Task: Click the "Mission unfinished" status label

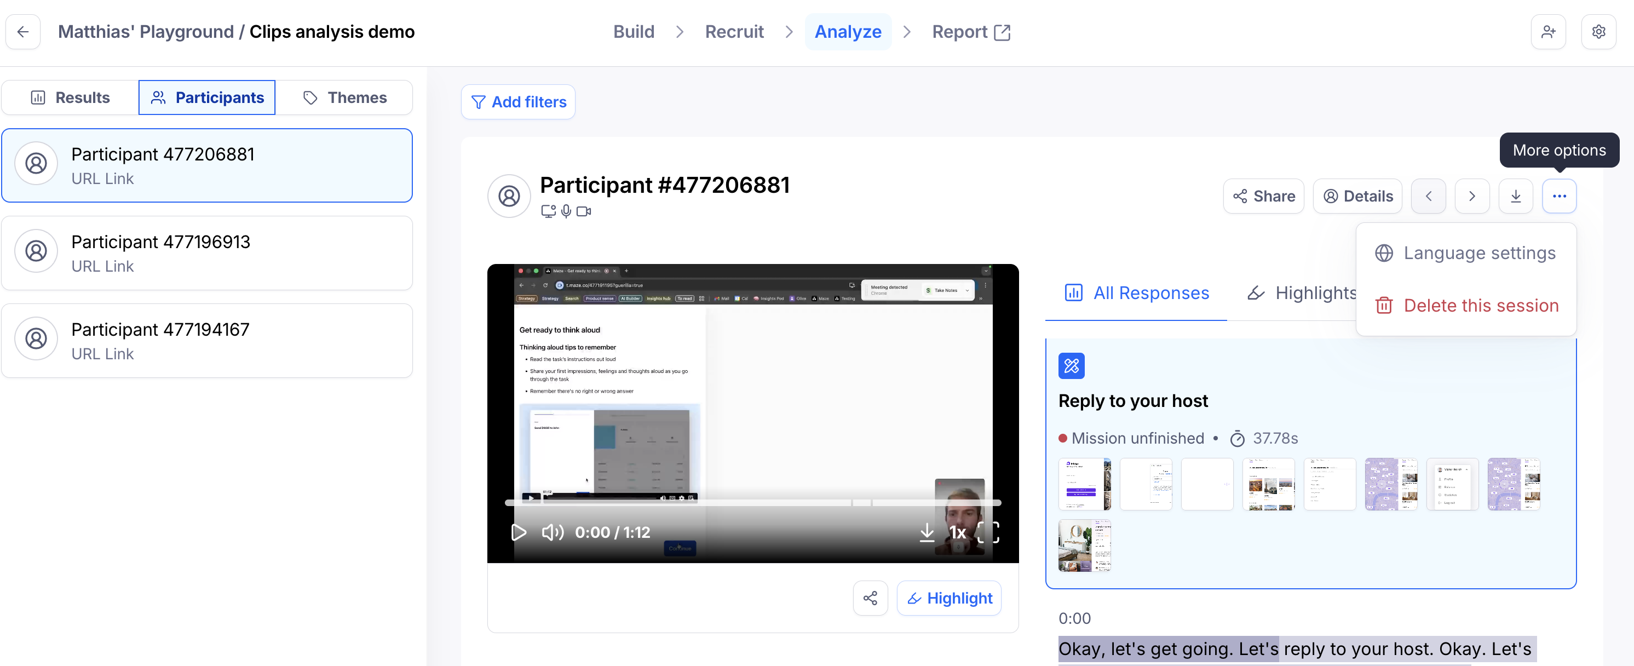Action: point(1137,438)
